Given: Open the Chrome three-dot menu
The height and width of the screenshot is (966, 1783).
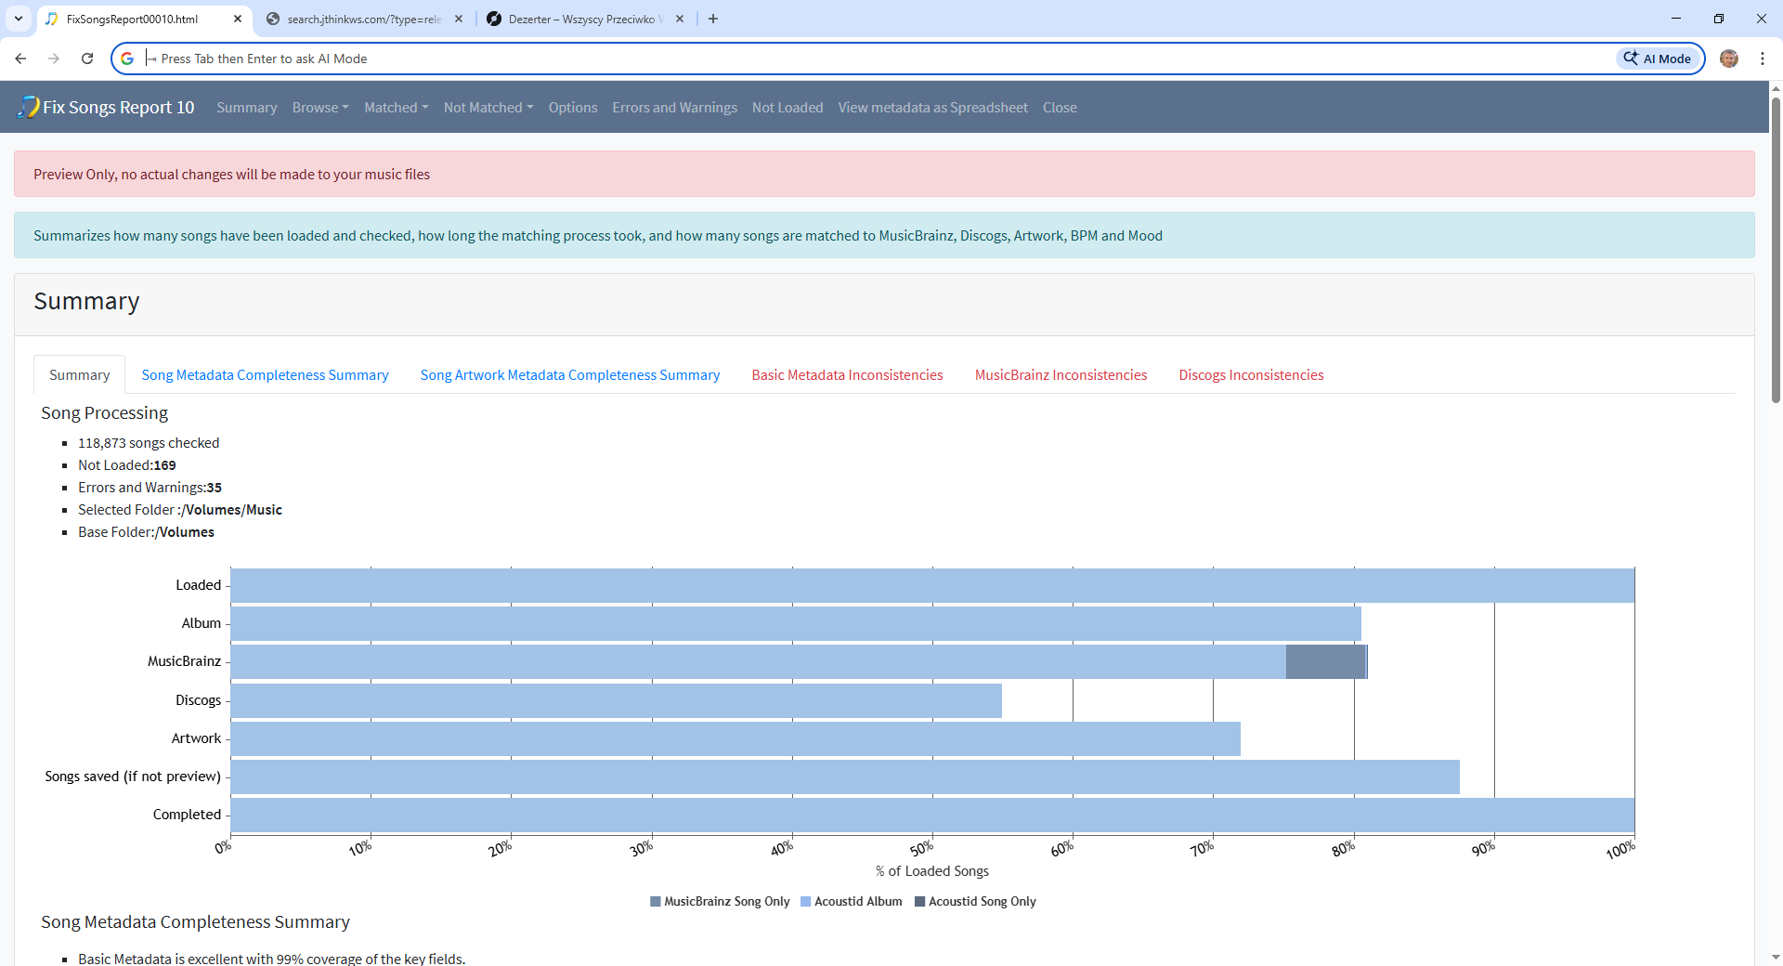Looking at the screenshot, I should coord(1762,59).
